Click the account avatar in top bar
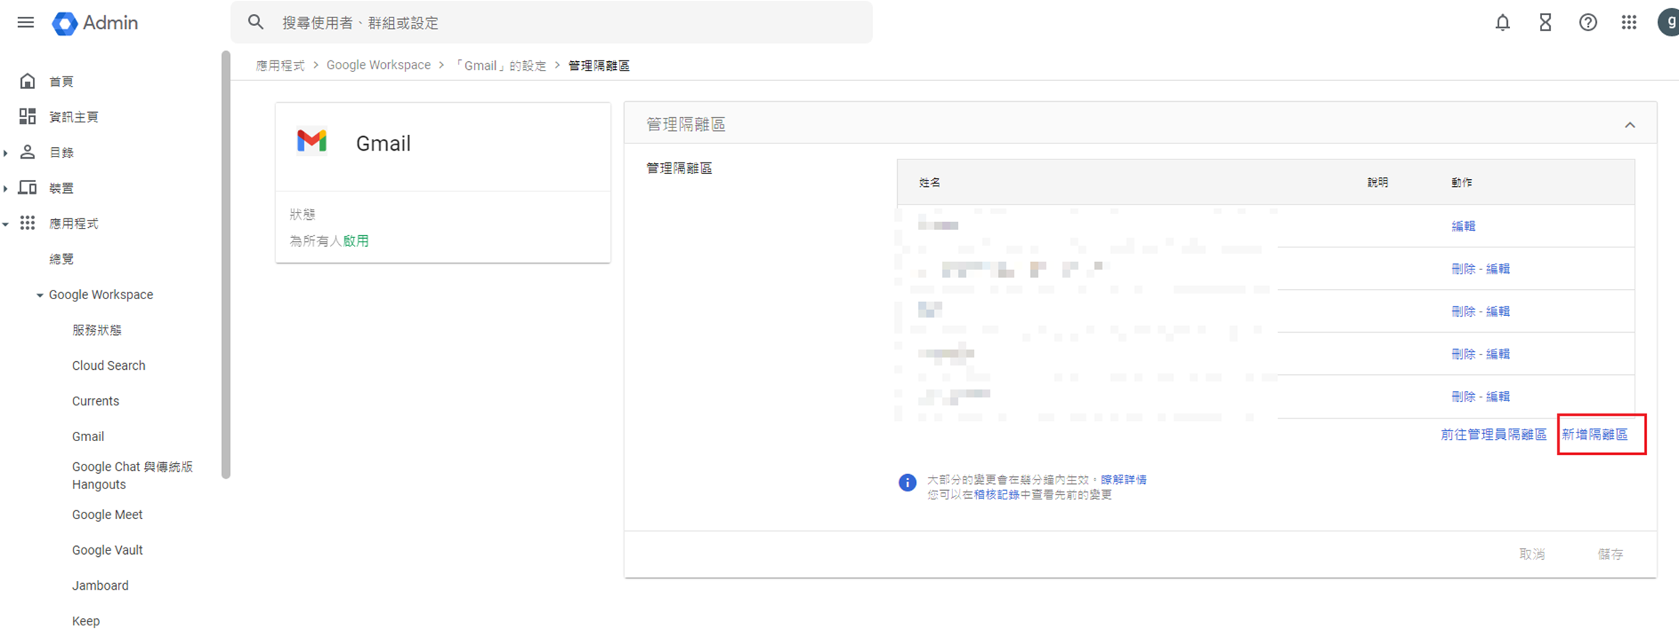Viewport: 1679px width, 629px height. coord(1669,23)
